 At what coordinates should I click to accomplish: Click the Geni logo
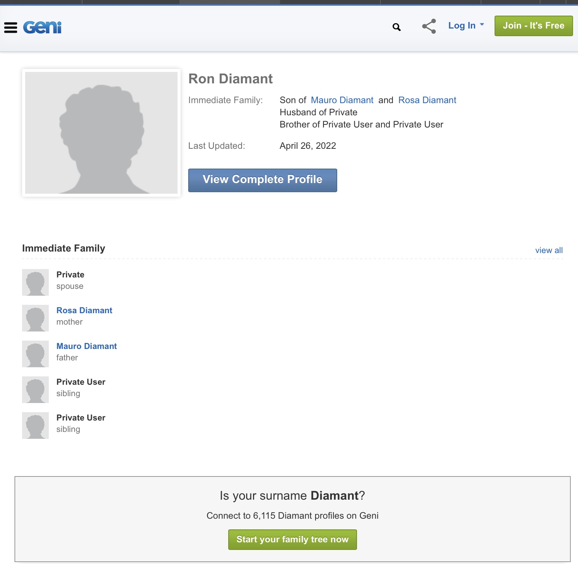[42, 27]
